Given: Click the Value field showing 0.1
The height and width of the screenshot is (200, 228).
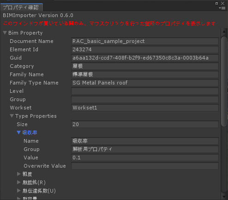Looking at the screenshot, I should point(145,158).
